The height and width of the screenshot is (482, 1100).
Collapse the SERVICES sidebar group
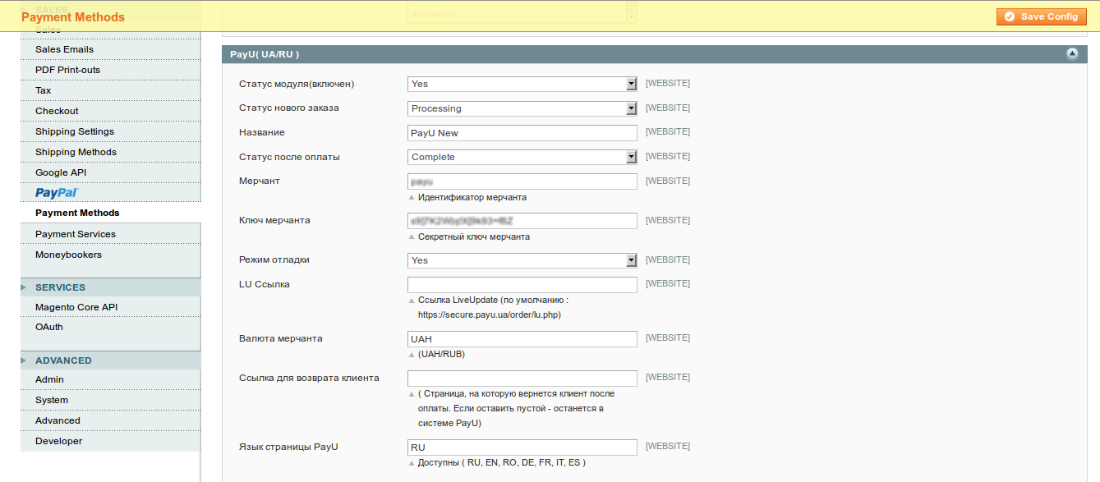click(x=110, y=287)
